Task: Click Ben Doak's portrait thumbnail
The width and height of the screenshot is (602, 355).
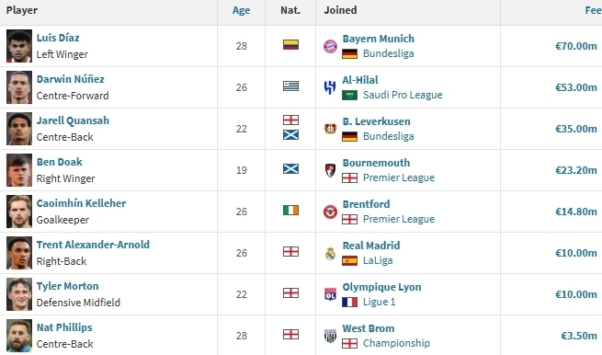Action: pos(19,170)
